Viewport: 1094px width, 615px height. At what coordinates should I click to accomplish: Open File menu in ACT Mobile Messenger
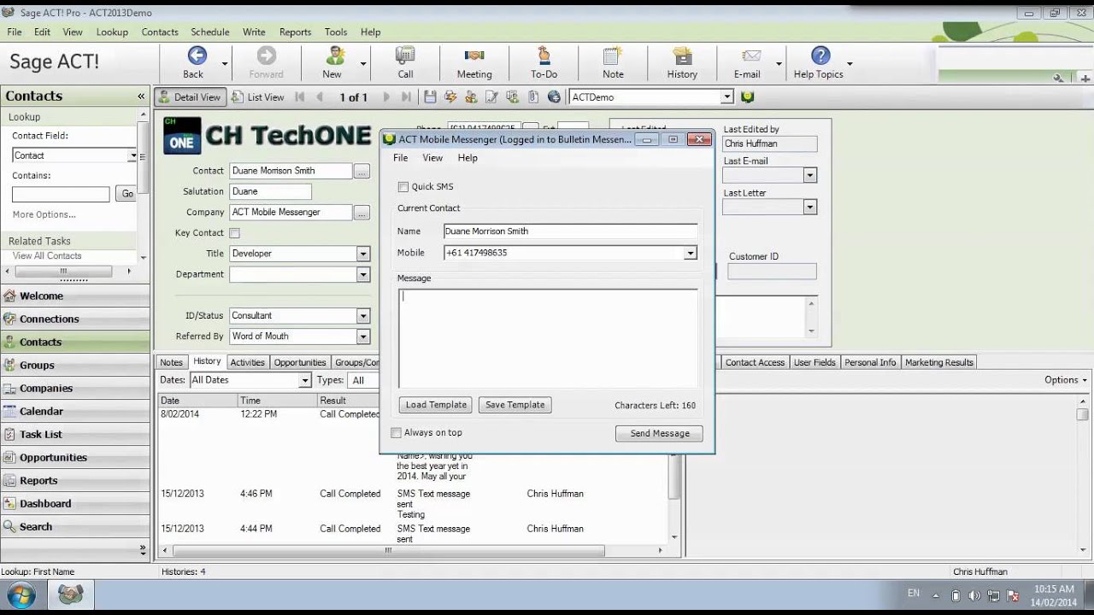click(400, 158)
